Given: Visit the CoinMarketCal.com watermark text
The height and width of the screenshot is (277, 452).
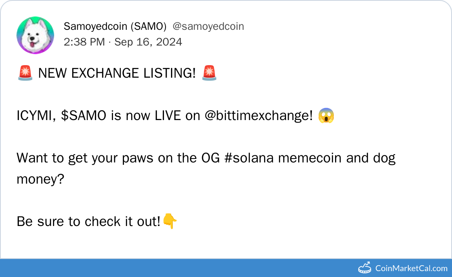Looking at the screenshot, I should 411,268.
